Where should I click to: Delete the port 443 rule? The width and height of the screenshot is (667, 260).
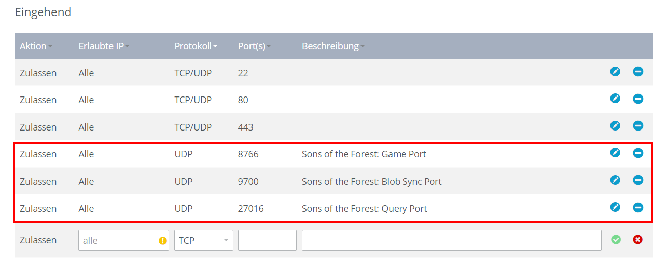(x=638, y=125)
